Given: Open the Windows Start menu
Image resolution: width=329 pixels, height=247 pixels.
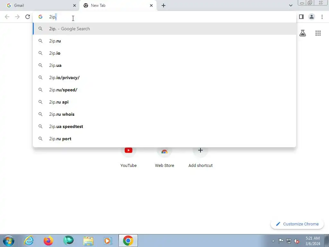Looking at the screenshot, I should point(9,241).
